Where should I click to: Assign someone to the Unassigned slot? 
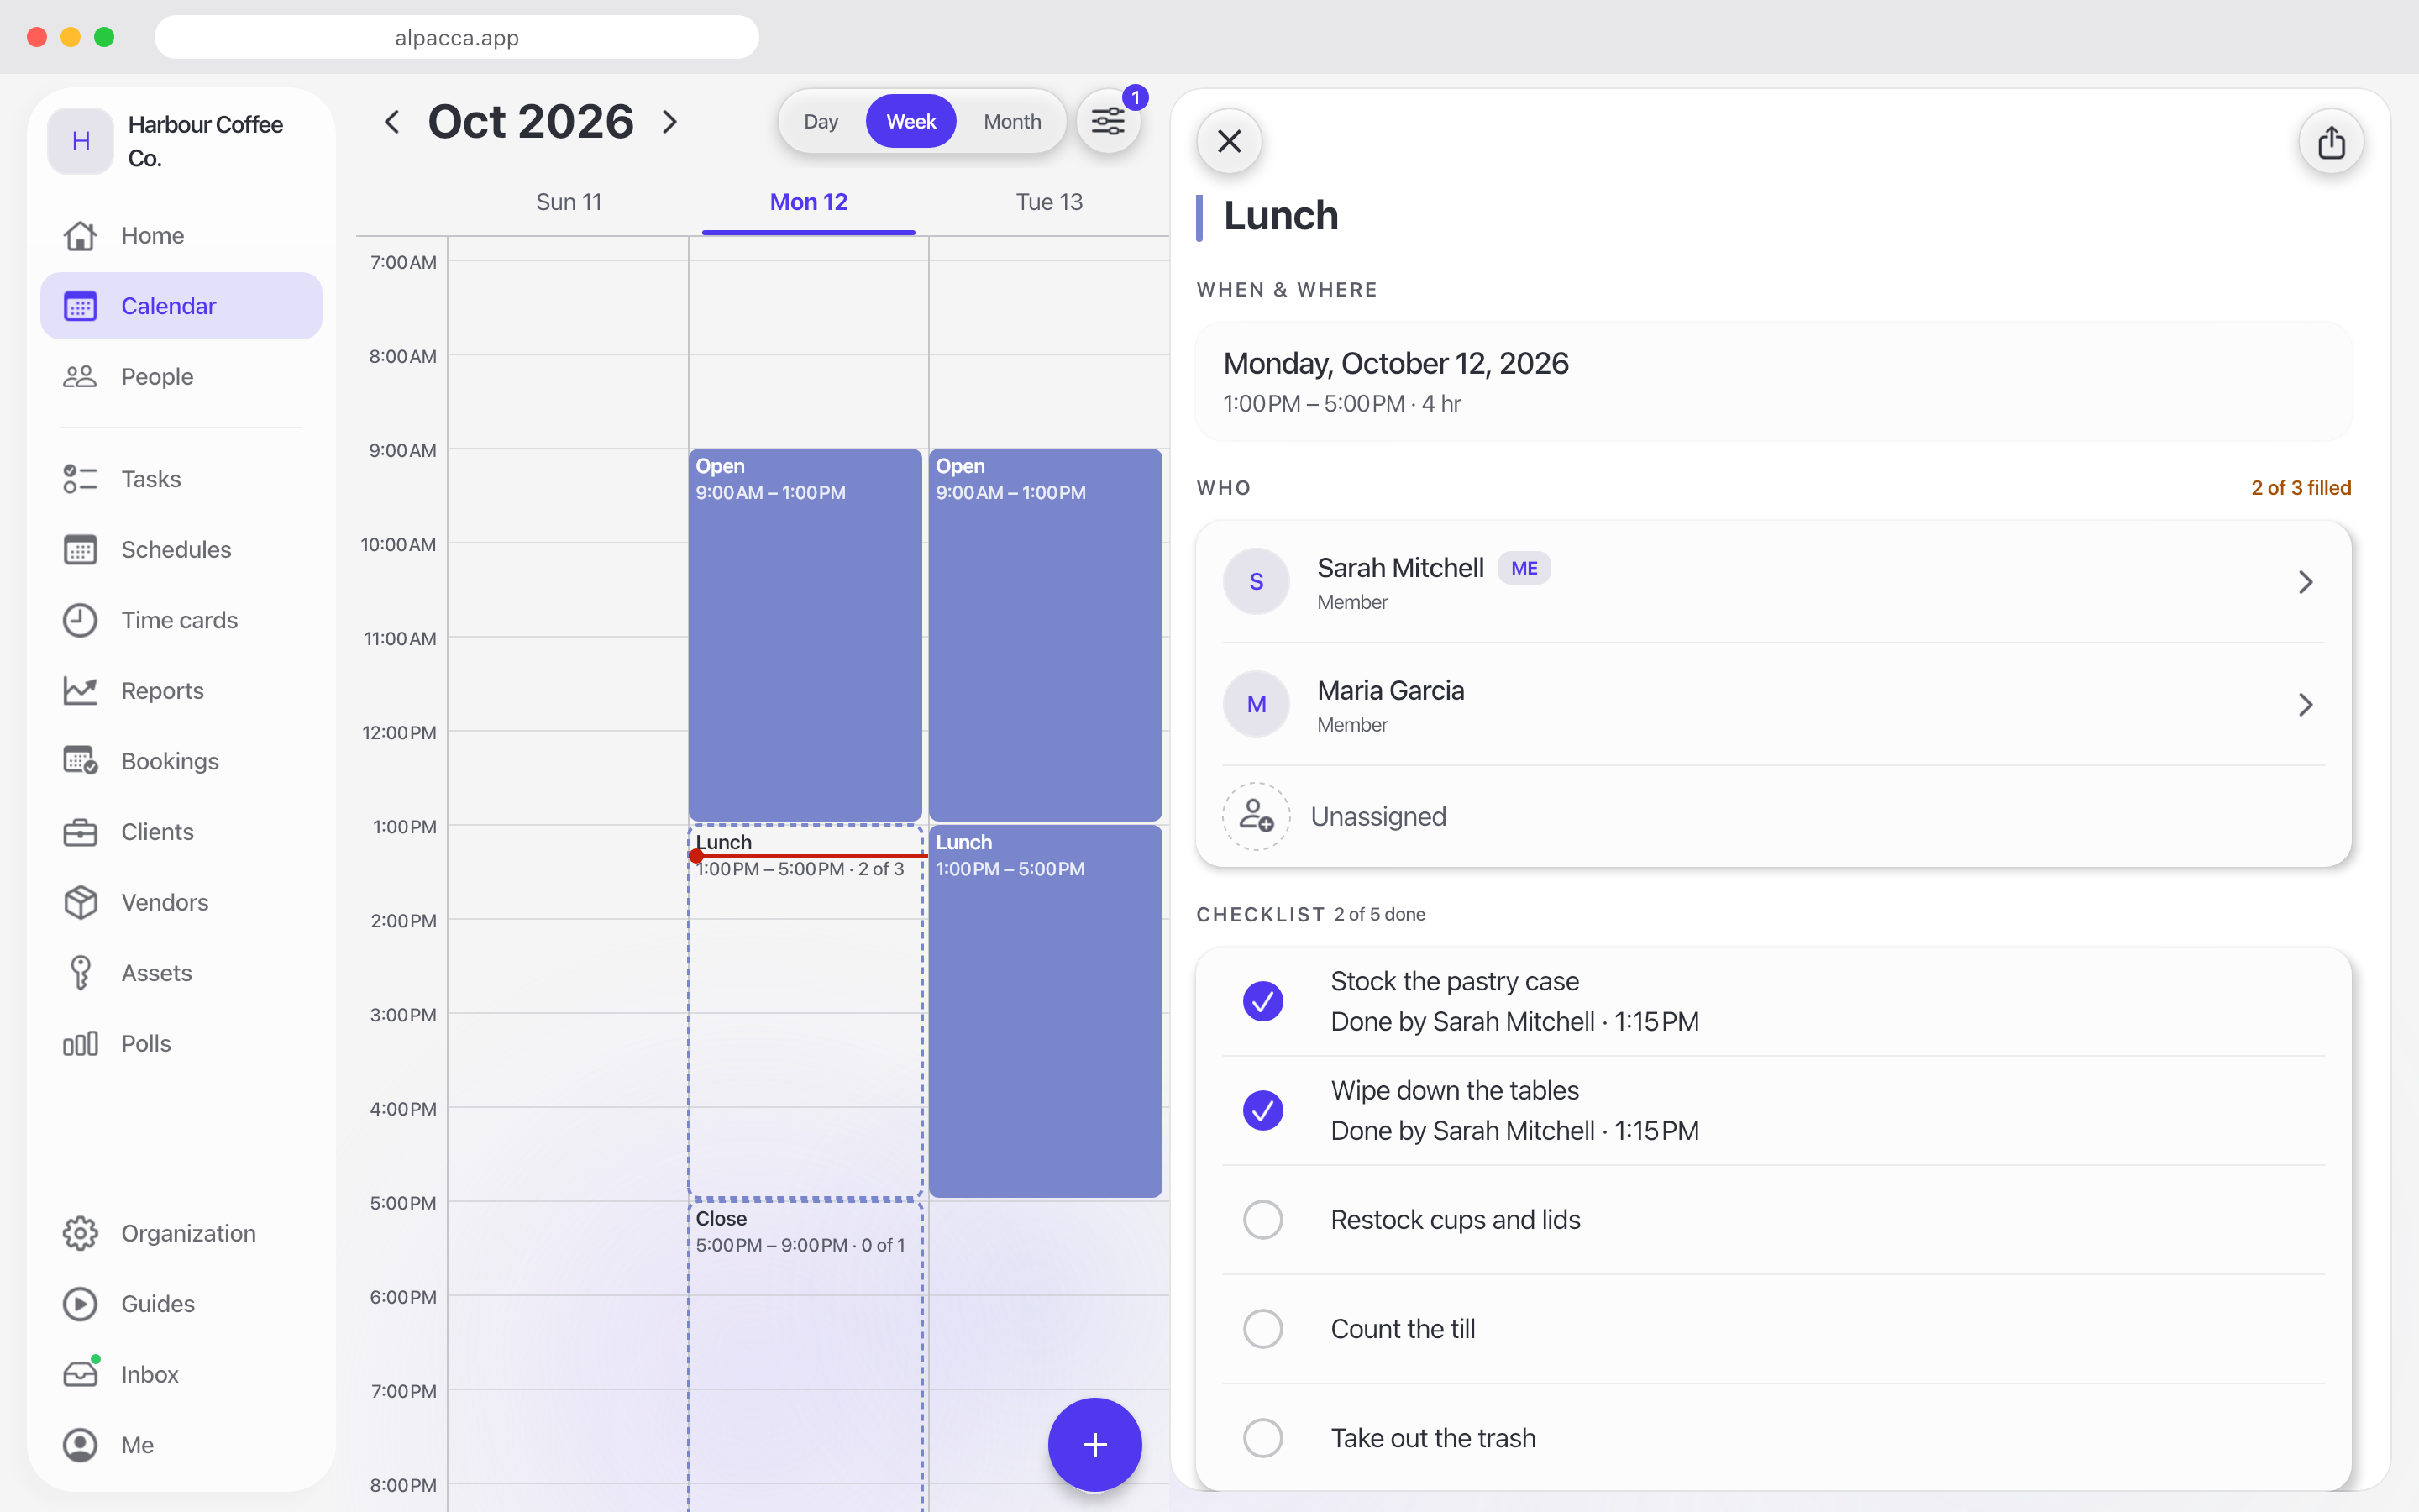[1773, 817]
